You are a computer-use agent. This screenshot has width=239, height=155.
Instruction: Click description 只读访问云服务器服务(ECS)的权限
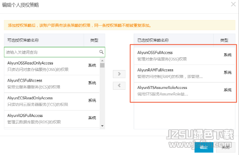click(x=38, y=105)
